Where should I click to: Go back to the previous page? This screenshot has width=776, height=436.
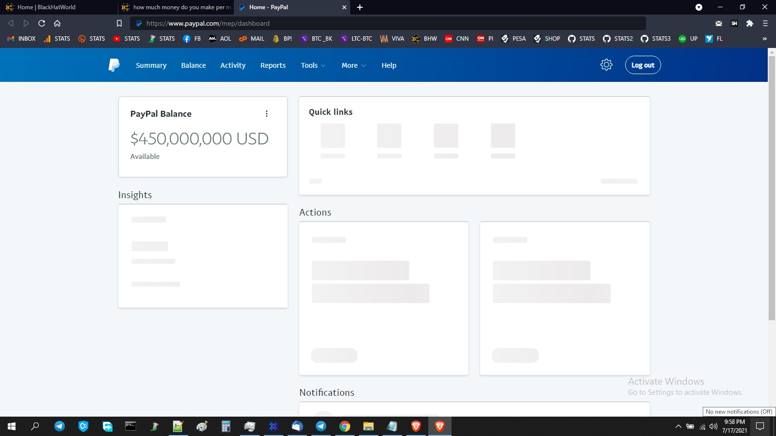tap(11, 23)
